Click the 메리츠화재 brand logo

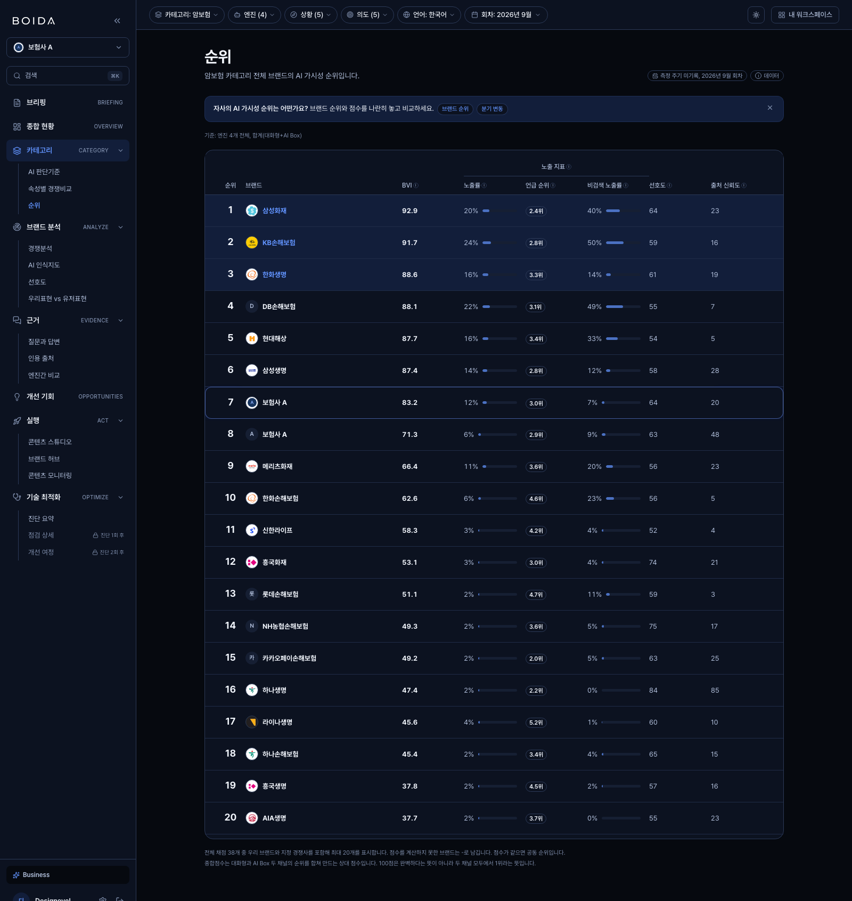coord(252,466)
